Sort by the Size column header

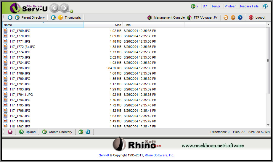pyautogui.click(x=103, y=25)
